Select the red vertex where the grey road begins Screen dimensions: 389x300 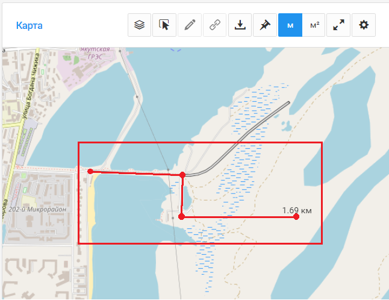[x=182, y=175]
